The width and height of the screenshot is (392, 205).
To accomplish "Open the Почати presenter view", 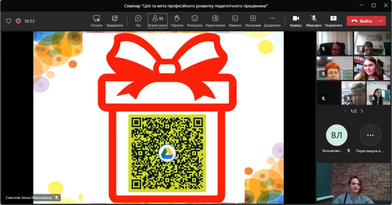I will 96,21.
